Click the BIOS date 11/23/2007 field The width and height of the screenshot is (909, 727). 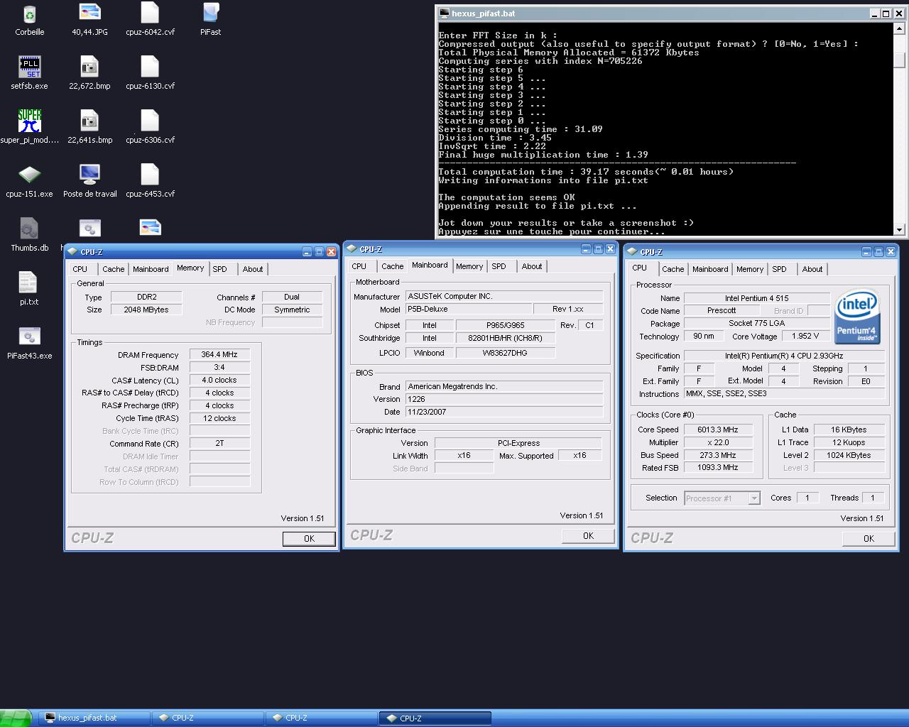(x=504, y=412)
